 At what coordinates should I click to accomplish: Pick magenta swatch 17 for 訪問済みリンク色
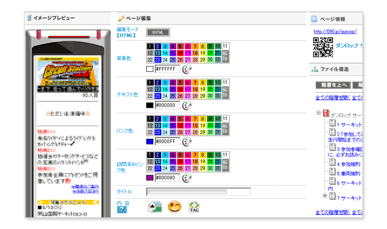click(188, 161)
